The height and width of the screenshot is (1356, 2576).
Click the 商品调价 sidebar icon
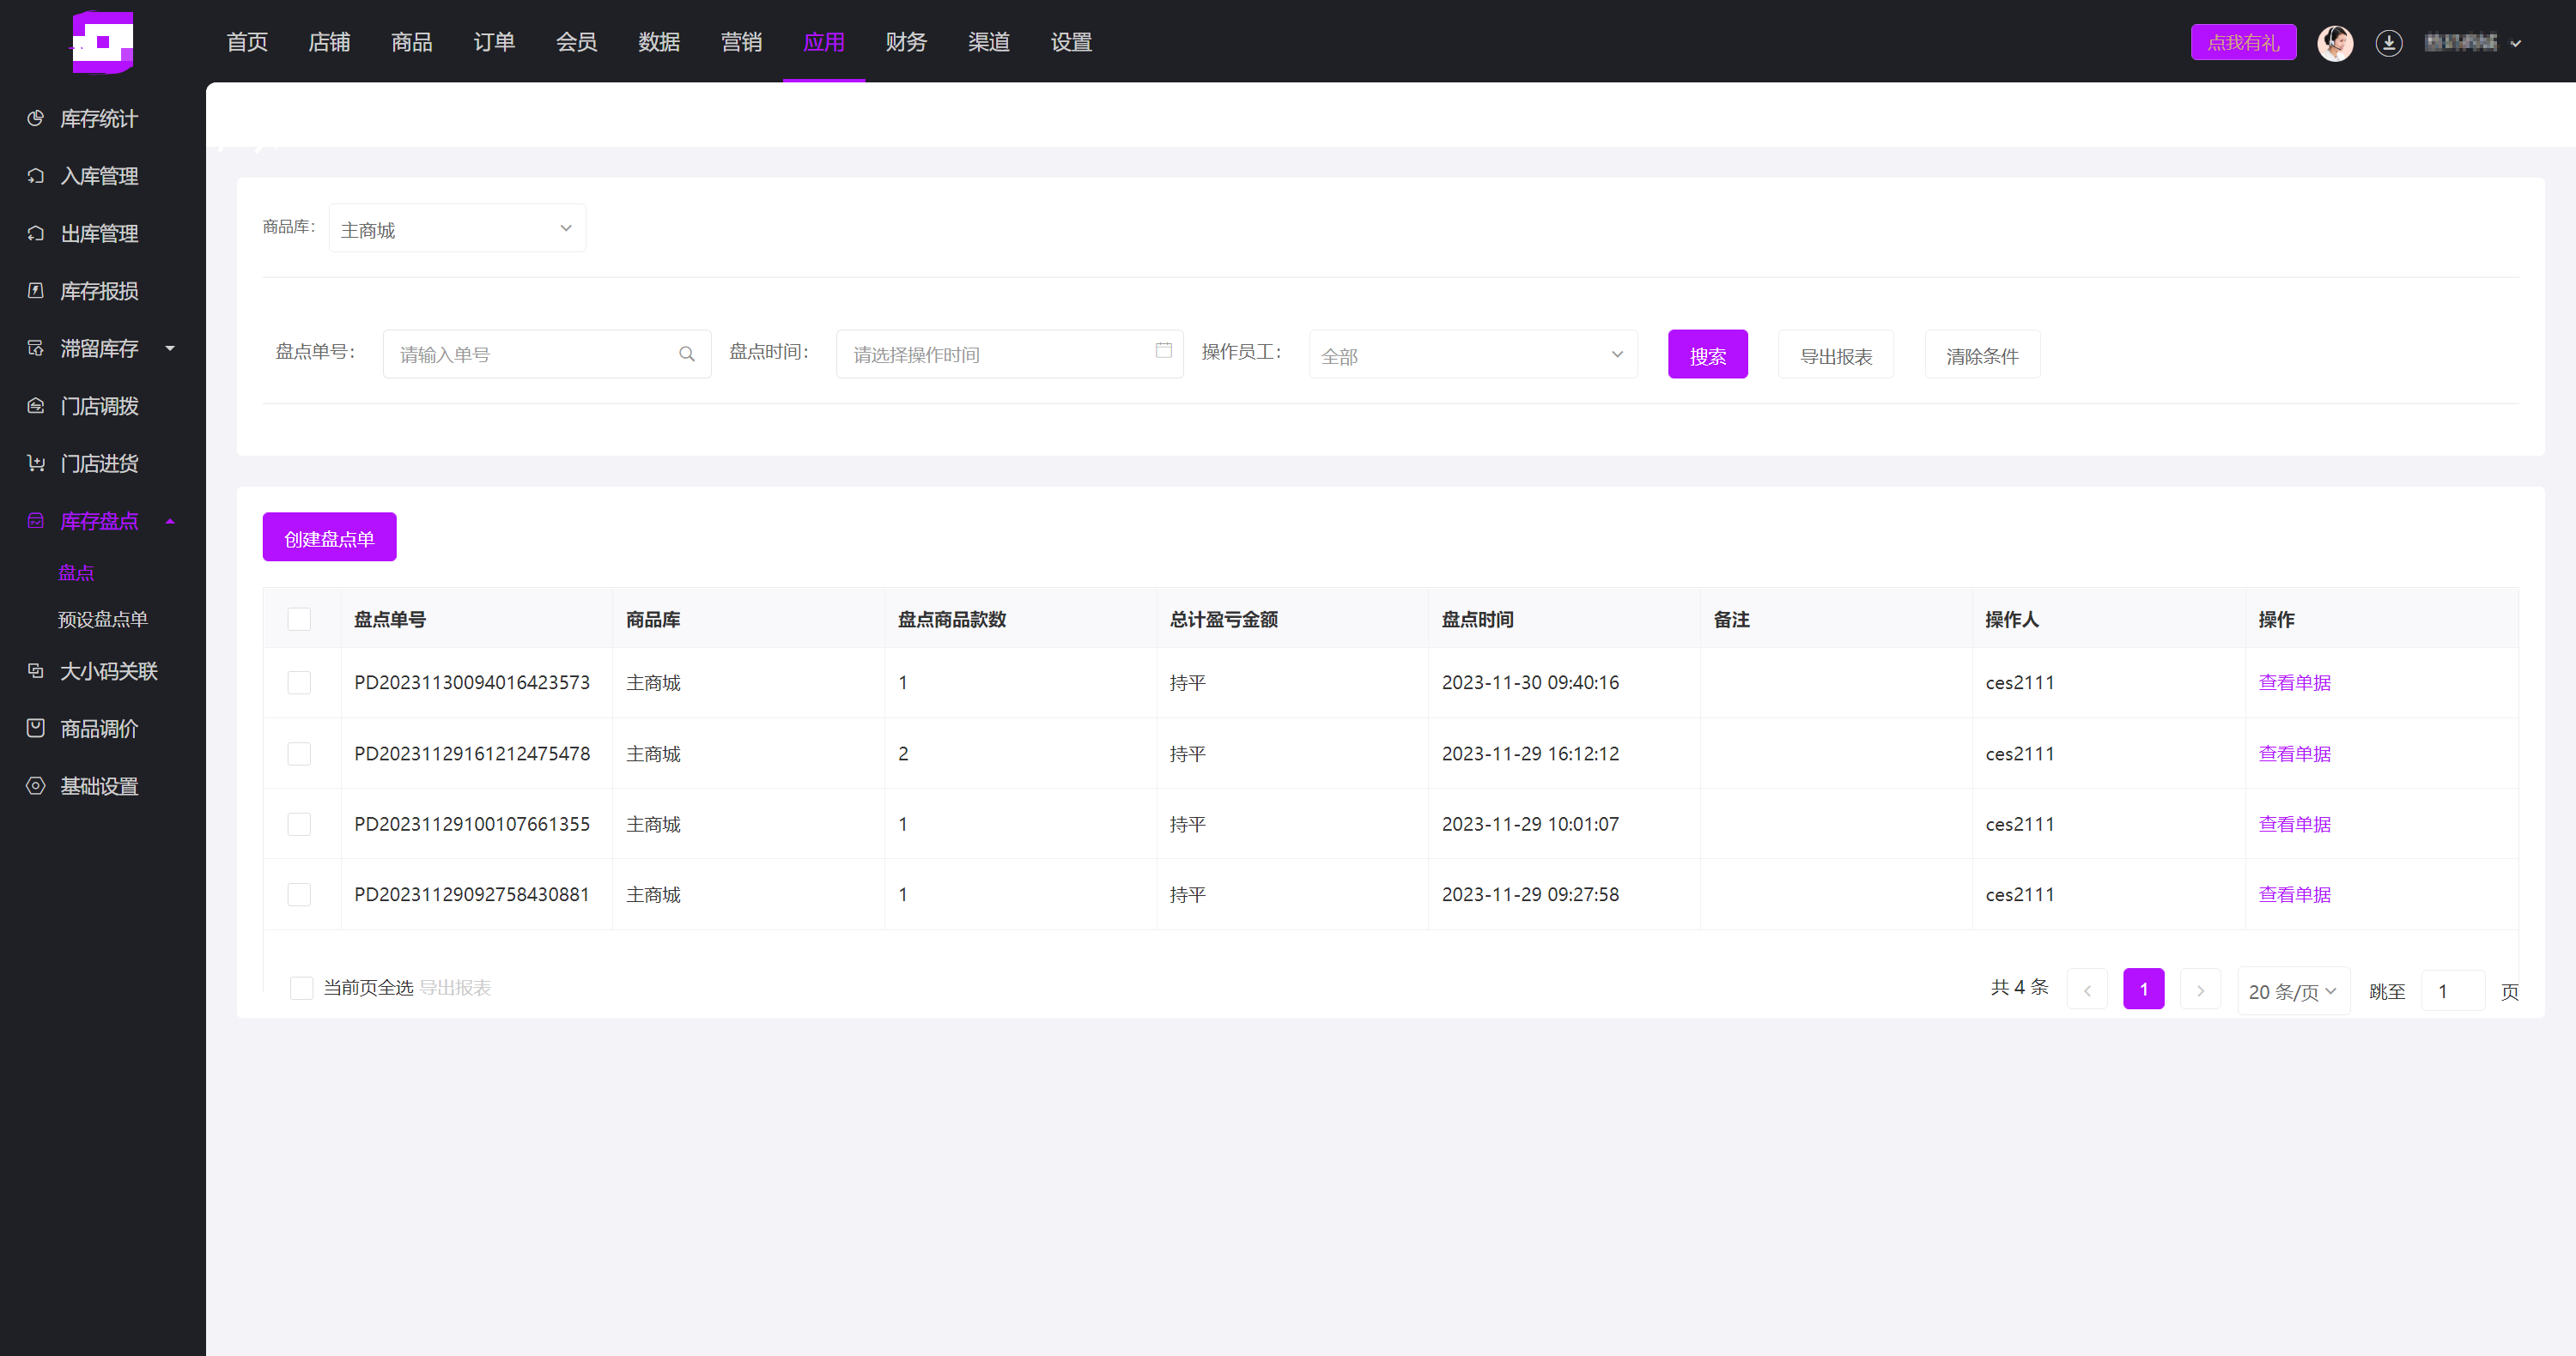(x=36, y=729)
